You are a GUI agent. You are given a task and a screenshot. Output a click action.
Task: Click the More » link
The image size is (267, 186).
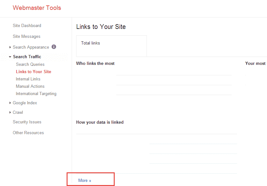85,180
